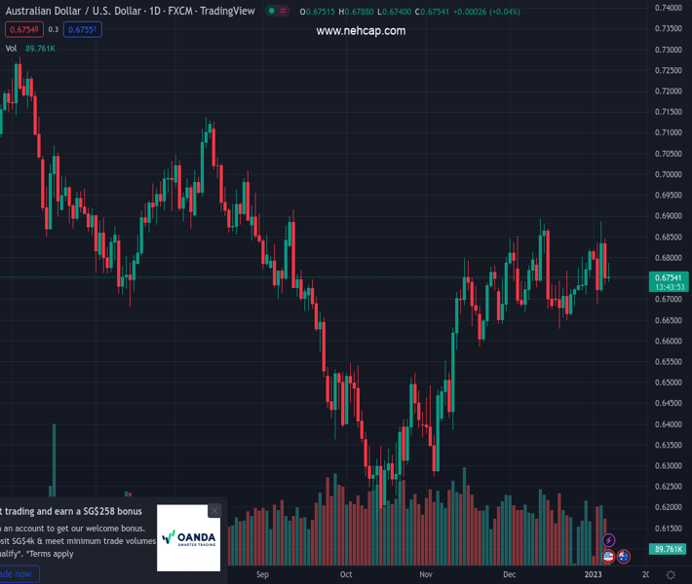
Task: Click the green market status dot
Action: tap(271, 12)
